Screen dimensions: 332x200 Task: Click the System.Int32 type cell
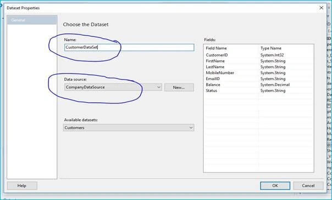tap(272, 55)
